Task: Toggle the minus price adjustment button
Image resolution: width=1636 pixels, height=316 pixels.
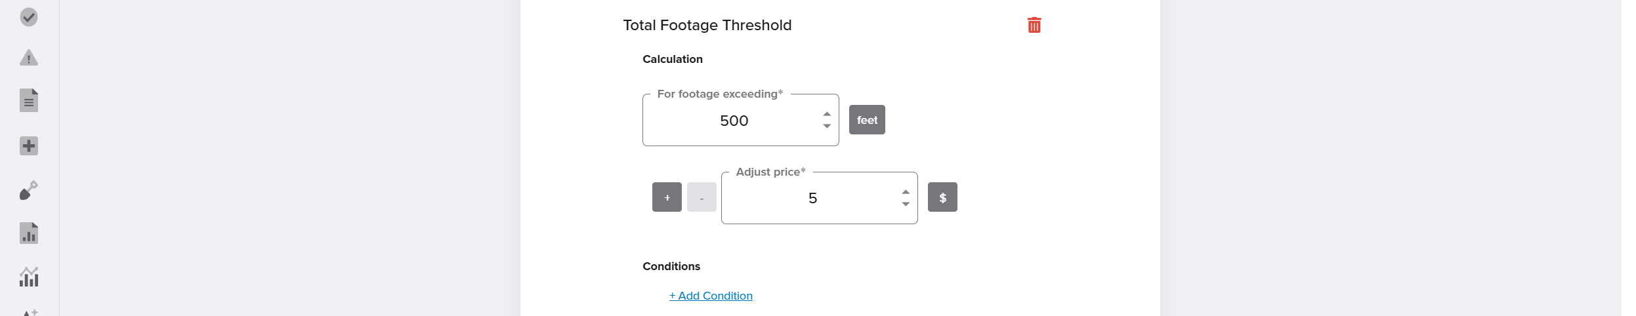Action: pos(702,197)
